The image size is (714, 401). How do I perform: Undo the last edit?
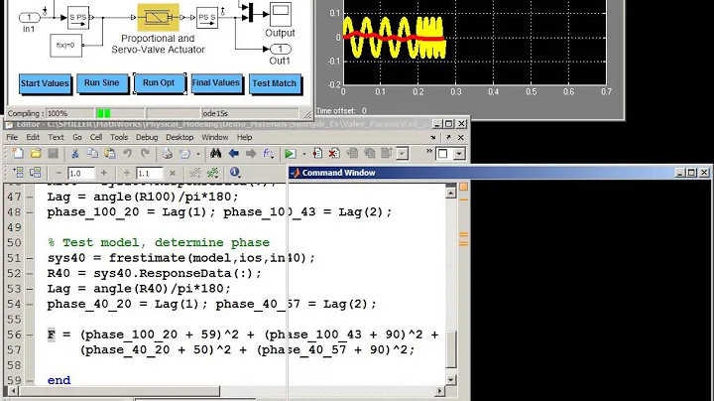pos(128,154)
